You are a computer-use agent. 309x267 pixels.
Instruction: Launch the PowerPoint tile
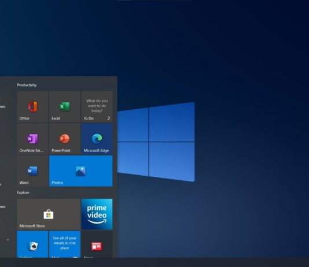(x=65, y=139)
